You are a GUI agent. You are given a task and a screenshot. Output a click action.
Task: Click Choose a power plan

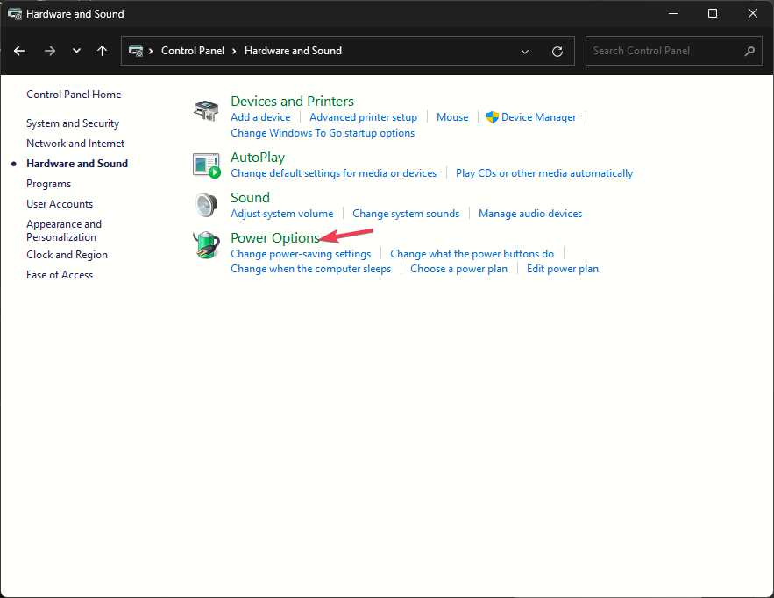(x=458, y=269)
